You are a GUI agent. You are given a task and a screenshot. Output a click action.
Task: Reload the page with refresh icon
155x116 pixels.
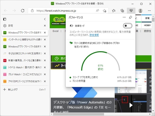23,11
